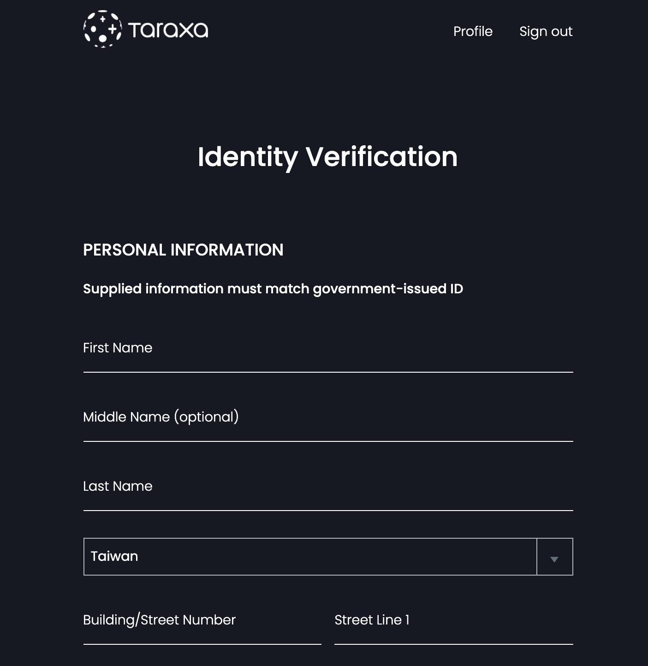This screenshot has height=666, width=648.
Task: Click the circular Taraxa logo icon
Action: coord(103,29)
